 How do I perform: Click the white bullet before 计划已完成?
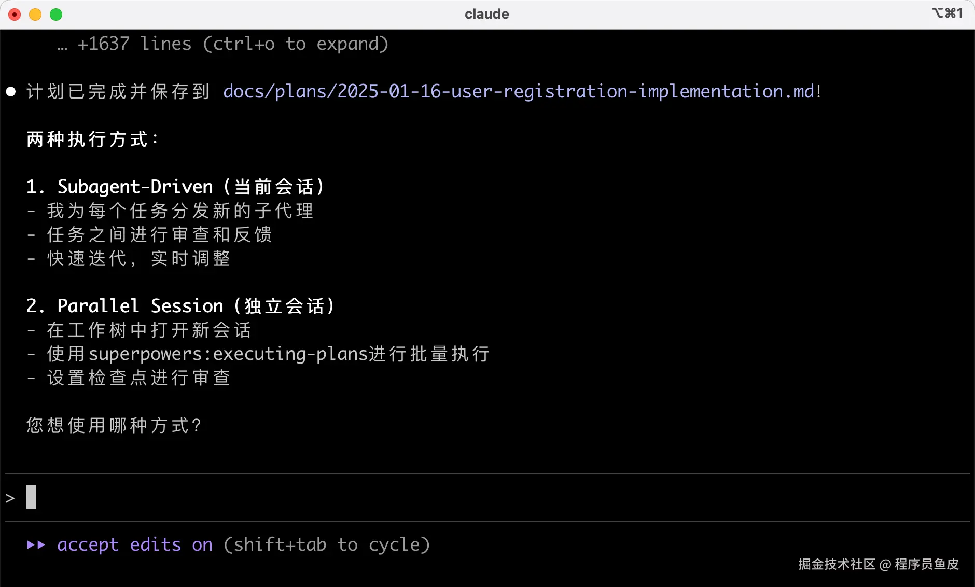(x=11, y=92)
